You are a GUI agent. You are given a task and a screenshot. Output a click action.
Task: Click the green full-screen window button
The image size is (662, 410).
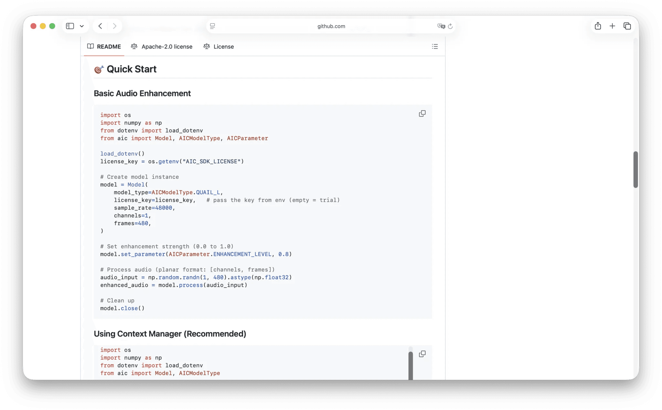pyautogui.click(x=52, y=26)
